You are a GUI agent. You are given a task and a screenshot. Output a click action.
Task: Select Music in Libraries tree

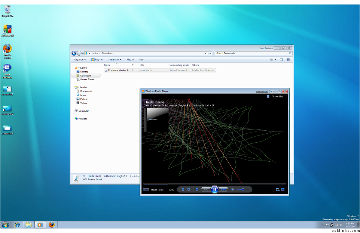(83, 95)
